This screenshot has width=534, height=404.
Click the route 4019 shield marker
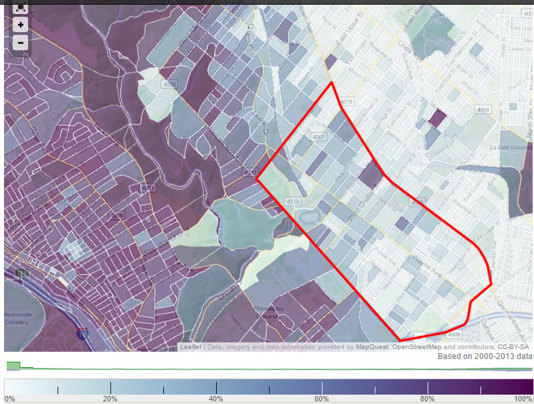click(346, 101)
